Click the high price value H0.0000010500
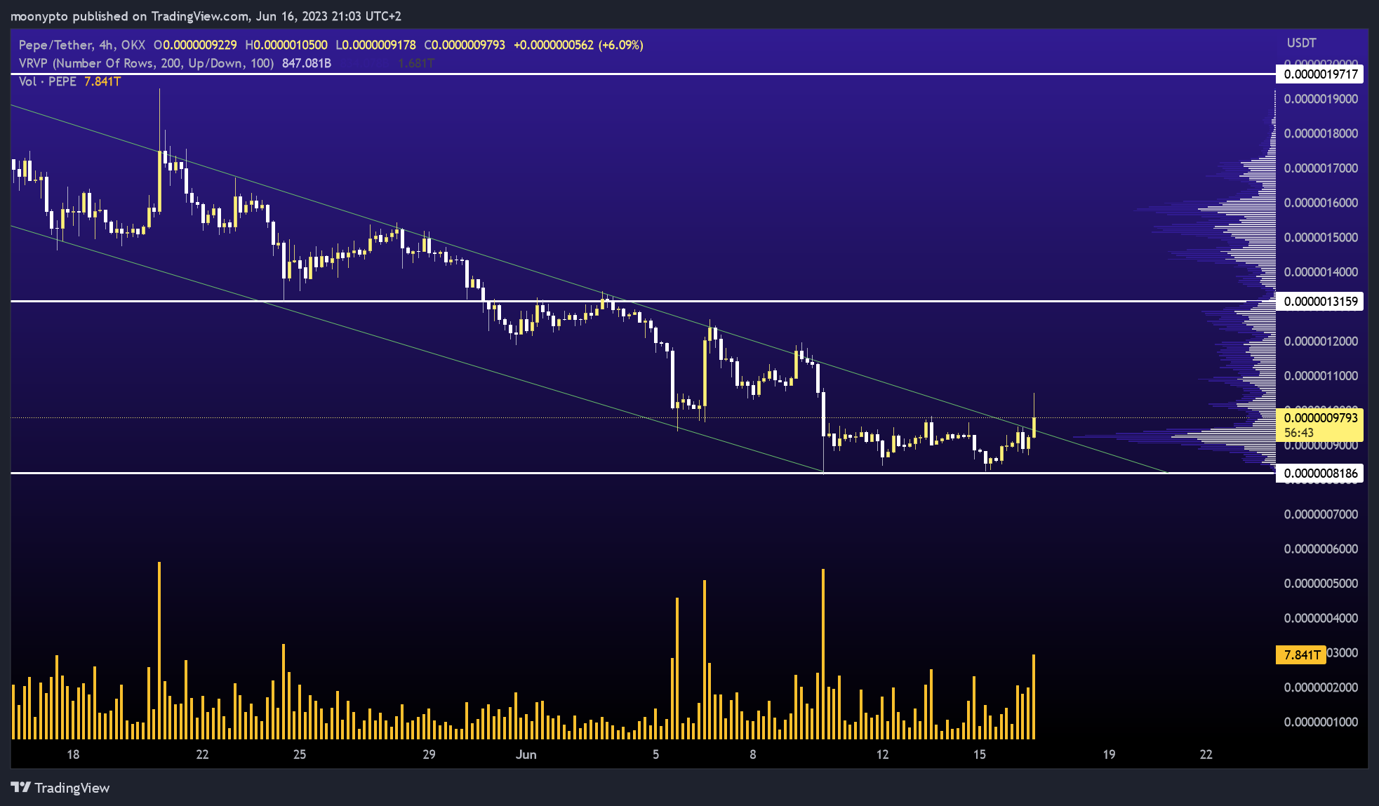The width and height of the screenshot is (1379, 806). (286, 45)
